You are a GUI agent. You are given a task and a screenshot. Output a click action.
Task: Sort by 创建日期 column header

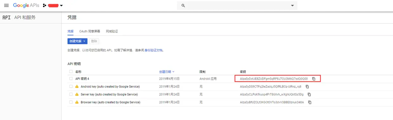pos(167,72)
